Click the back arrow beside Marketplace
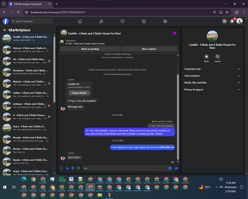Viewport: 248px width, 199px height. coord(5,30)
